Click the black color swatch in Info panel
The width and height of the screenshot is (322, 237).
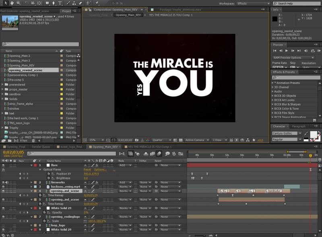click(x=275, y=19)
